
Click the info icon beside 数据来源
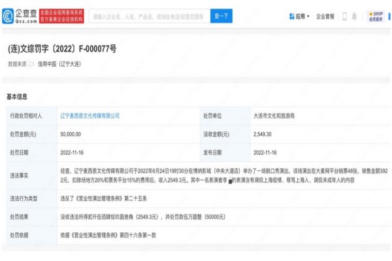[x=30, y=64]
